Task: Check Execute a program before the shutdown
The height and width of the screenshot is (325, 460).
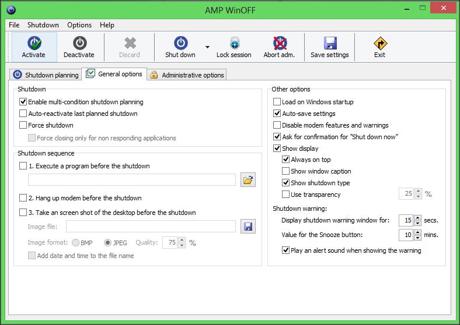Action: pos(23,166)
